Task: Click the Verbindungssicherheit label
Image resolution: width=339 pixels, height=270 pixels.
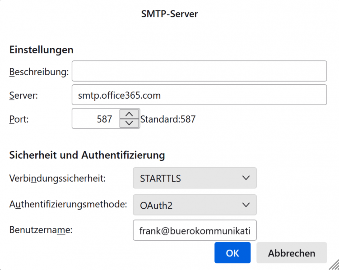Action: click(x=57, y=178)
